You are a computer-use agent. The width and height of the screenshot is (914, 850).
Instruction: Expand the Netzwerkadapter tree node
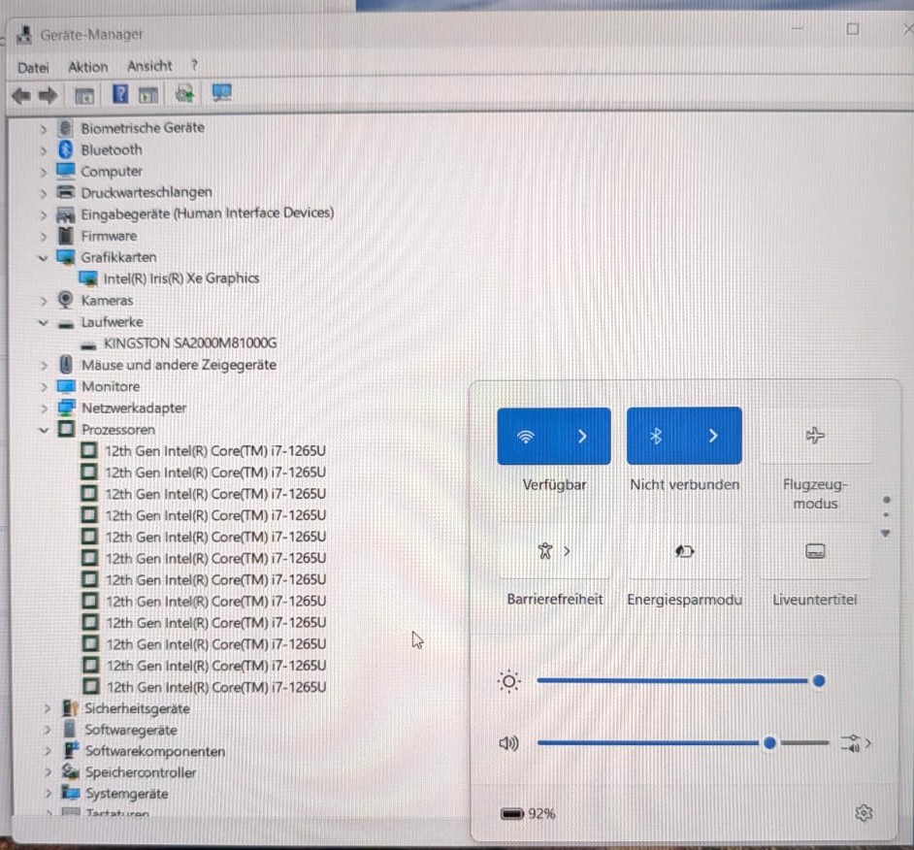tap(44, 409)
